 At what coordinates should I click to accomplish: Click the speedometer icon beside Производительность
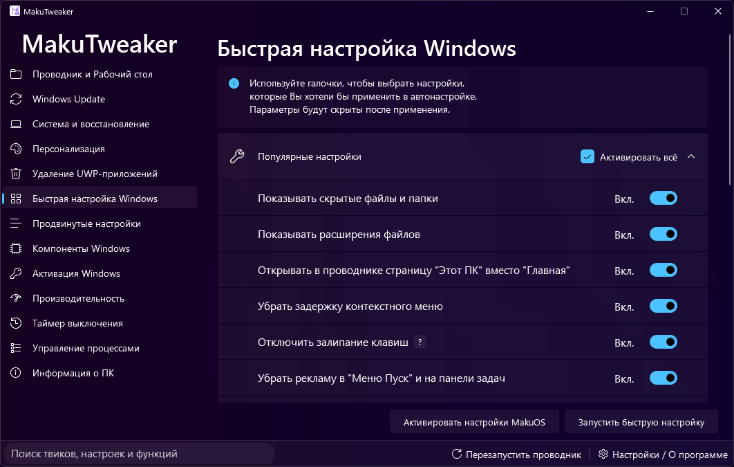coord(16,298)
